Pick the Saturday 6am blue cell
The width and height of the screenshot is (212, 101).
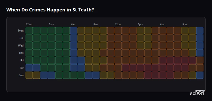[x=74, y=68]
